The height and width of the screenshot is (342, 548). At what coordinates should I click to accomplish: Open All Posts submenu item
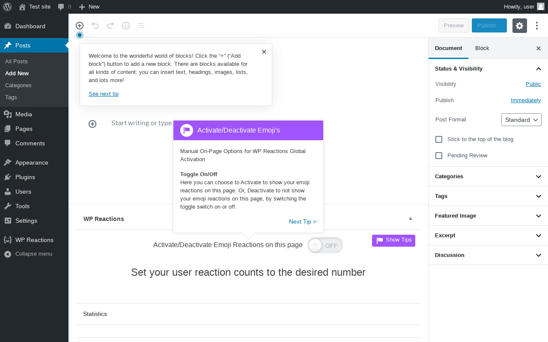(x=16, y=62)
